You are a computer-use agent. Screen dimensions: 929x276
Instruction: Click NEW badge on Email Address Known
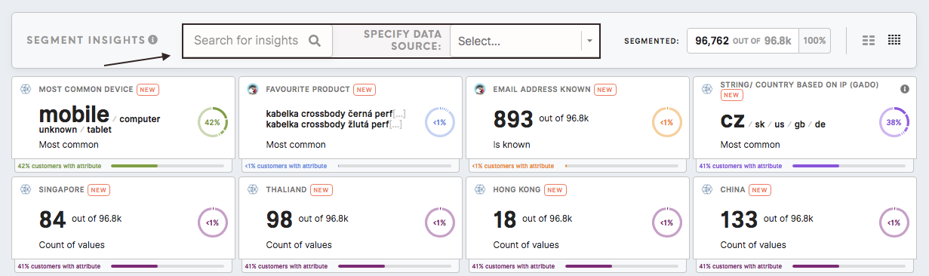(605, 89)
